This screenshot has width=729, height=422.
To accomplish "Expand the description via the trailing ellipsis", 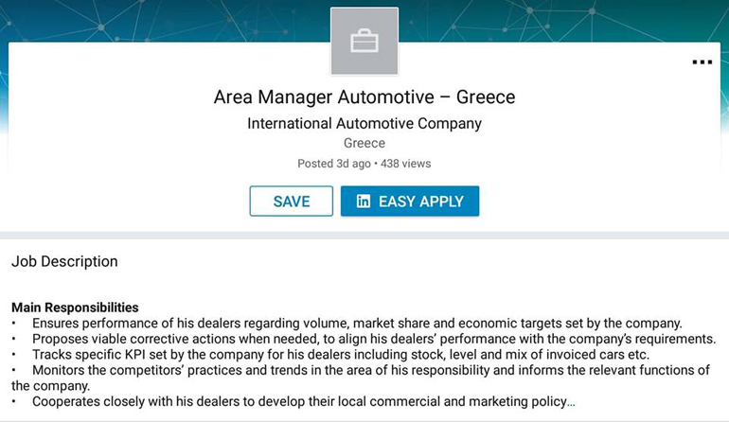I will 571,402.
